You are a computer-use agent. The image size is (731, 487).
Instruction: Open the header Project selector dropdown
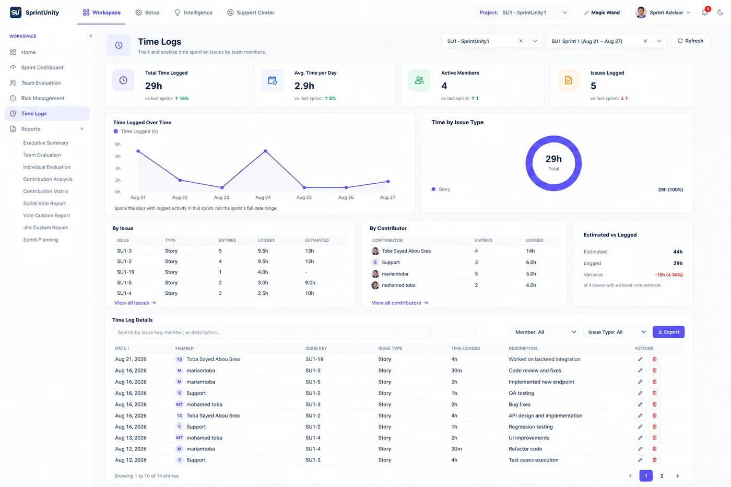[522, 13]
